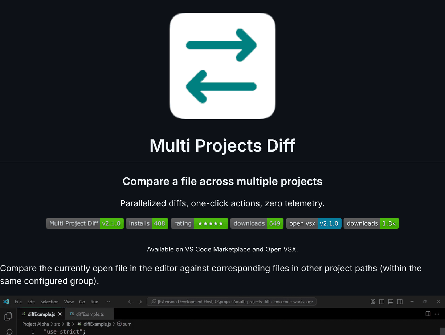Open the Selection menu
This screenshot has width=445, height=335.
click(x=49, y=302)
